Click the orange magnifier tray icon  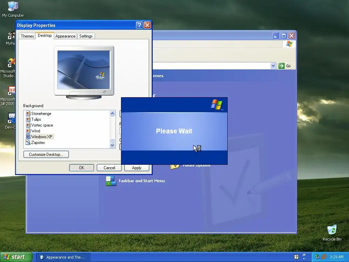[324, 257]
